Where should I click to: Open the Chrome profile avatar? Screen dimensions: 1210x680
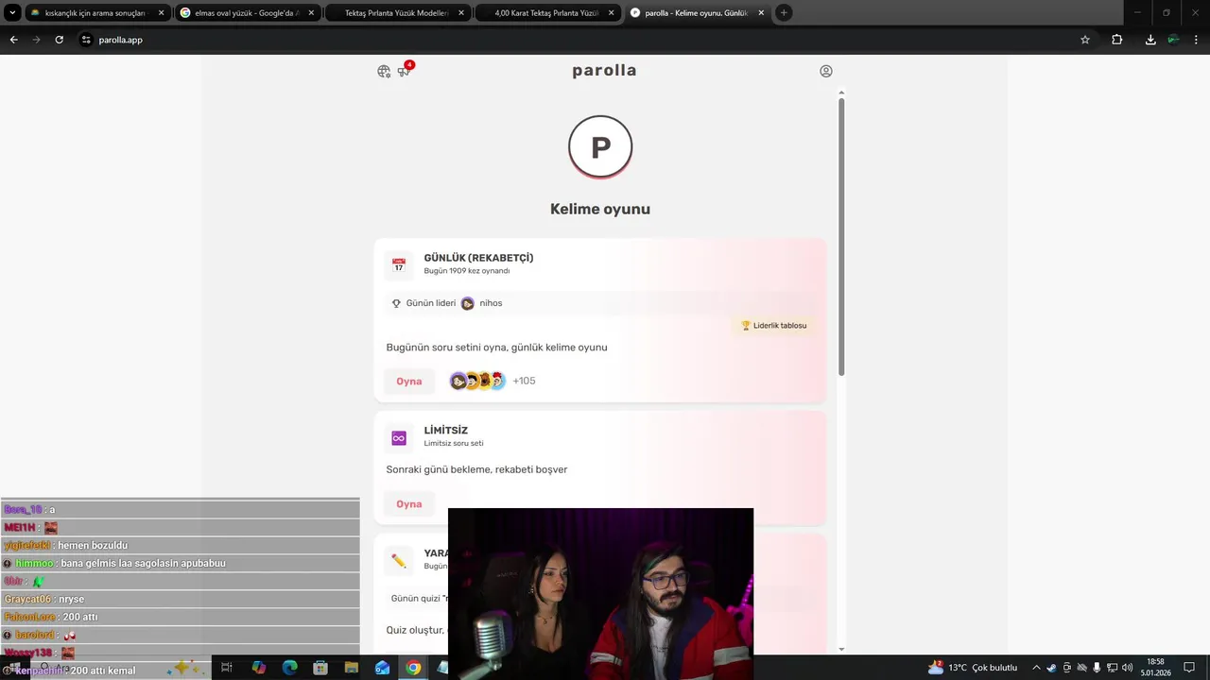[1173, 40]
